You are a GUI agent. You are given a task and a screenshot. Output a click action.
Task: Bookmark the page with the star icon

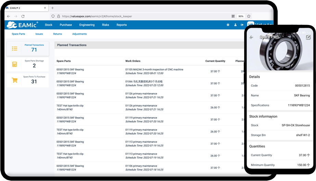click(x=249, y=16)
